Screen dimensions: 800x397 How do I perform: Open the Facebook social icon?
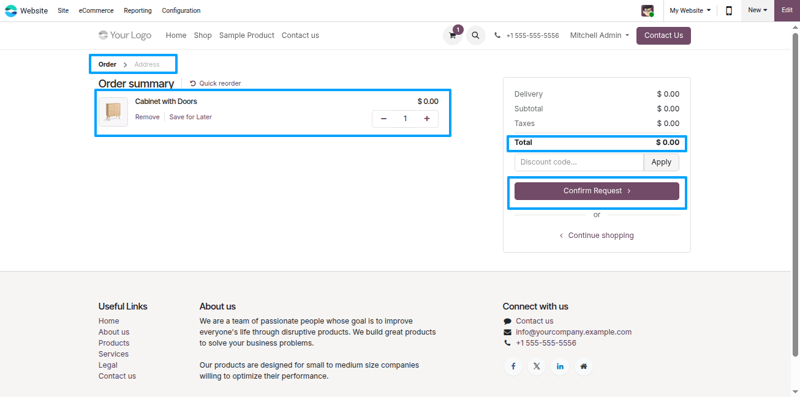click(513, 366)
